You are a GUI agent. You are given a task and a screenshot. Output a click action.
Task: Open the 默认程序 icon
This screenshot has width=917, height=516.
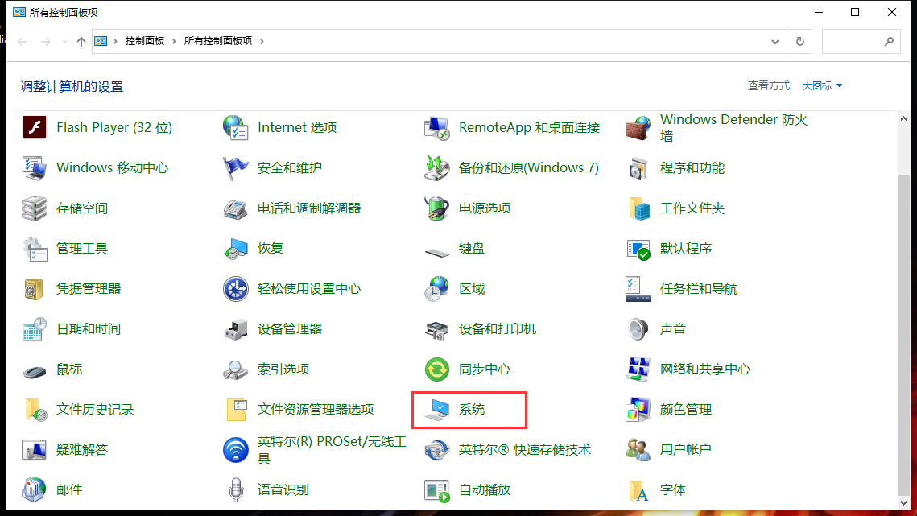tap(638, 248)
